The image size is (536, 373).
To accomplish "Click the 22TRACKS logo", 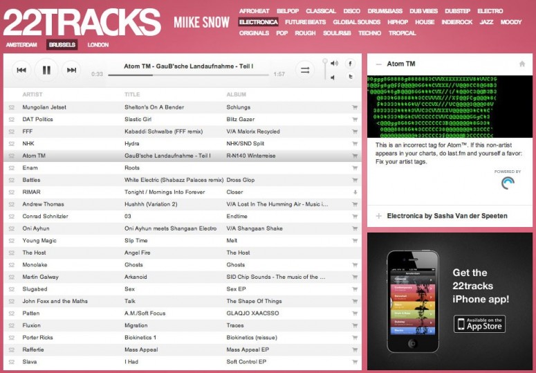I will click(82, 22).
